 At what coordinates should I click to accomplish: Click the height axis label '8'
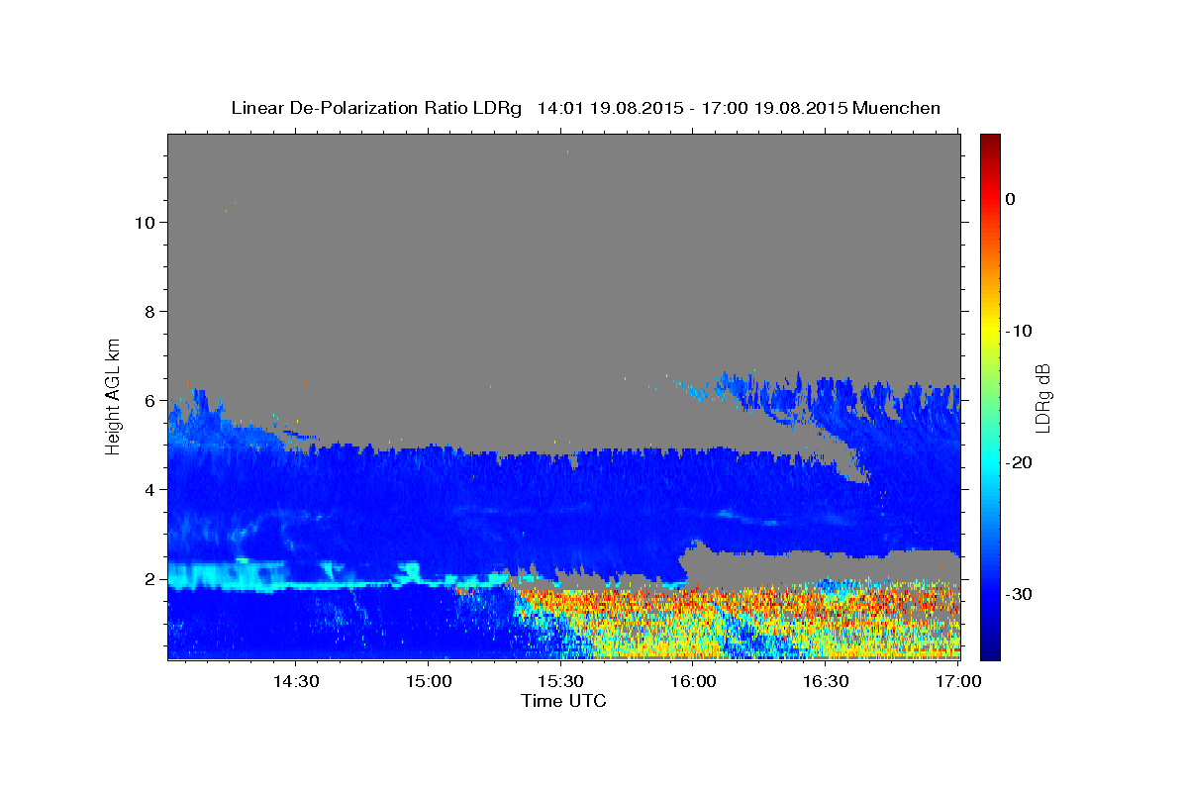click(149, 311)
